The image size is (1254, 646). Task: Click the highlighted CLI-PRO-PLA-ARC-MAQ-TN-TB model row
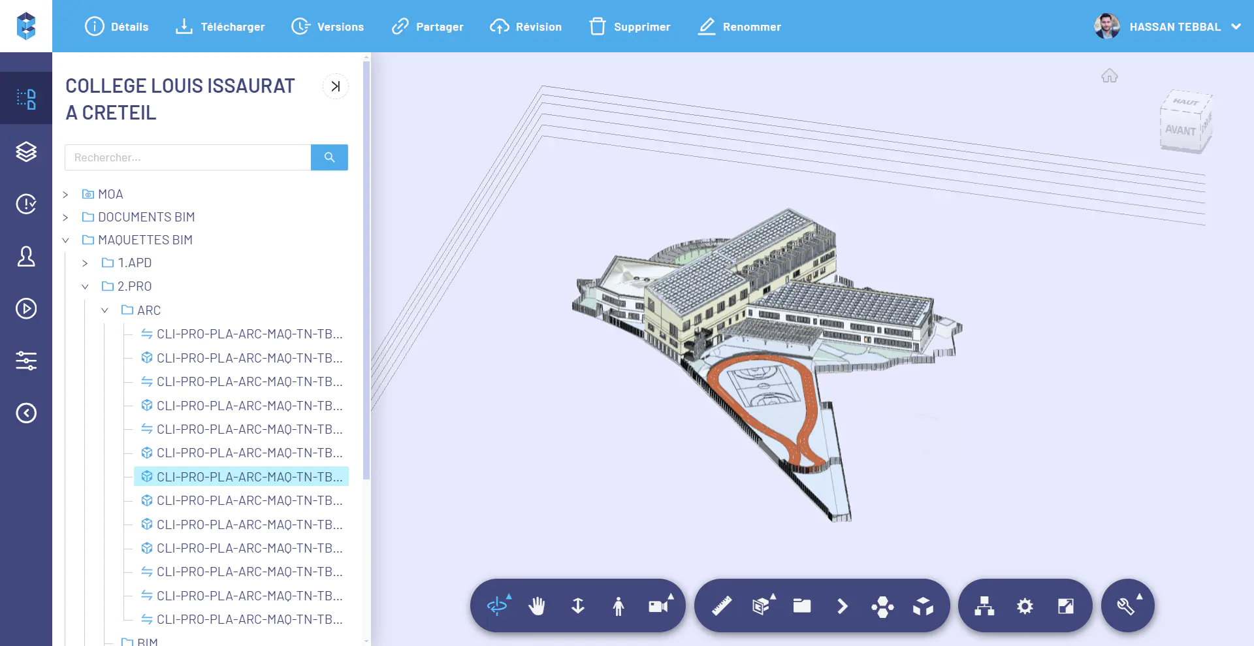point(242,477)
